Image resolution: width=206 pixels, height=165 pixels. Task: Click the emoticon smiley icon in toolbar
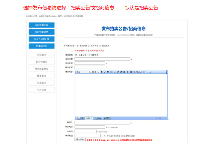click(140, 72)
